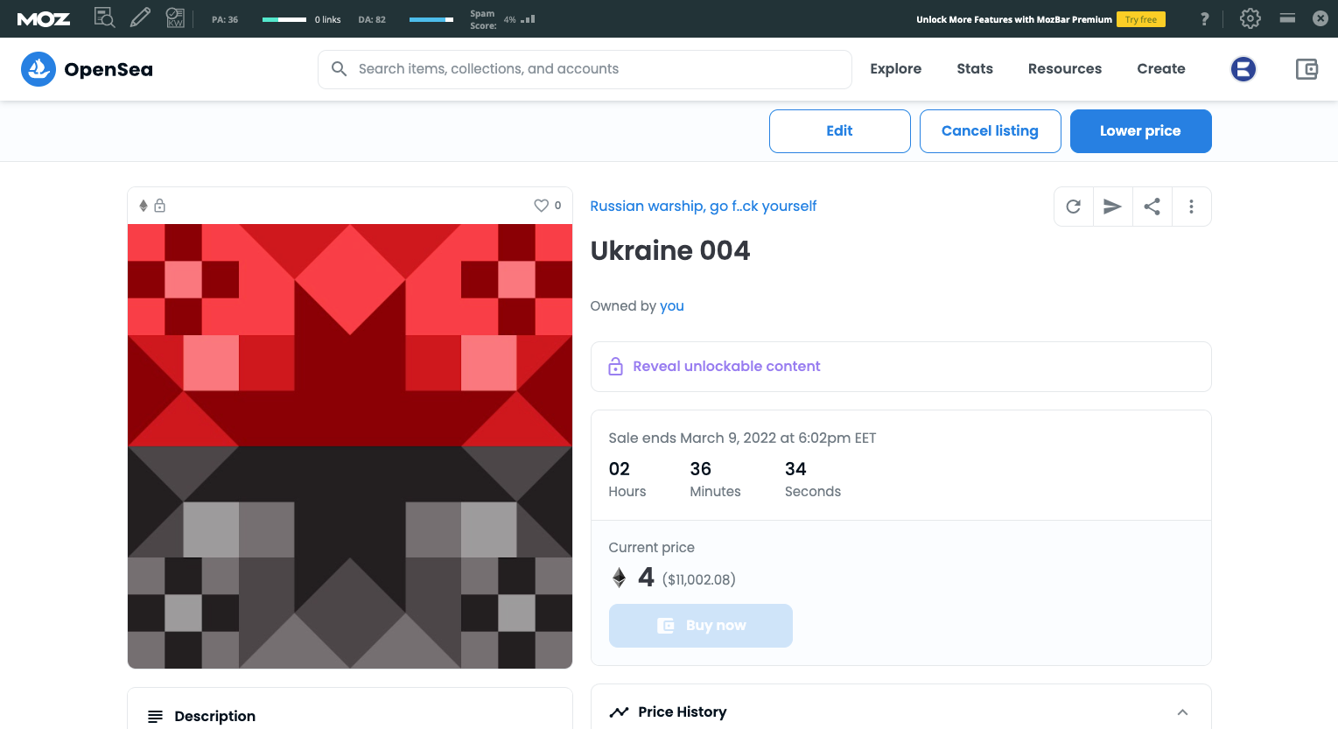Click the wallet icon in header
The height and width of the screenshot is (729, 1338).
coord(1306,69)
